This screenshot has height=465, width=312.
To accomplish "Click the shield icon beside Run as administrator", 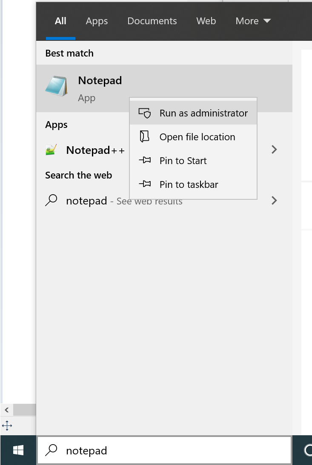I will coord(145,113).
